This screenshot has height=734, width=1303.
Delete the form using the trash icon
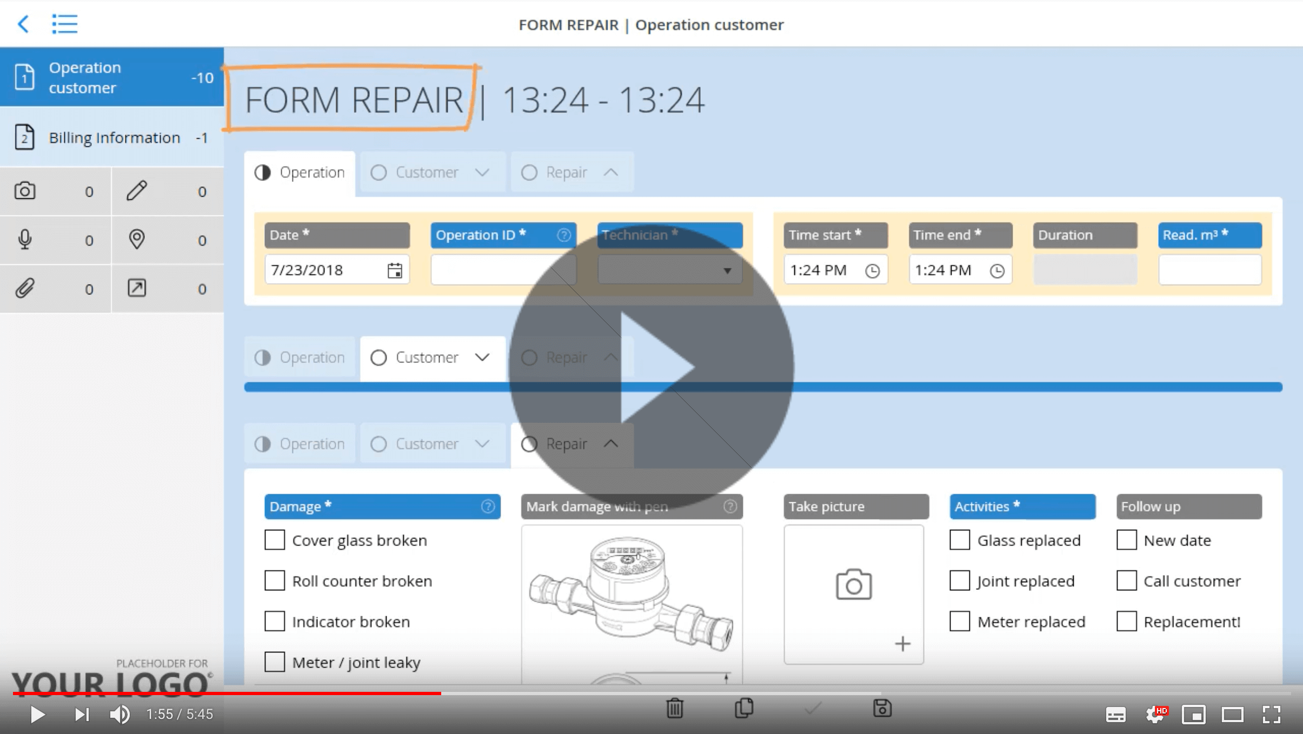(x=674, y=708)
